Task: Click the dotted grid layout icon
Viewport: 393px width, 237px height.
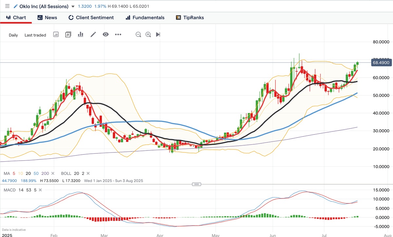Action: point(56,34)
